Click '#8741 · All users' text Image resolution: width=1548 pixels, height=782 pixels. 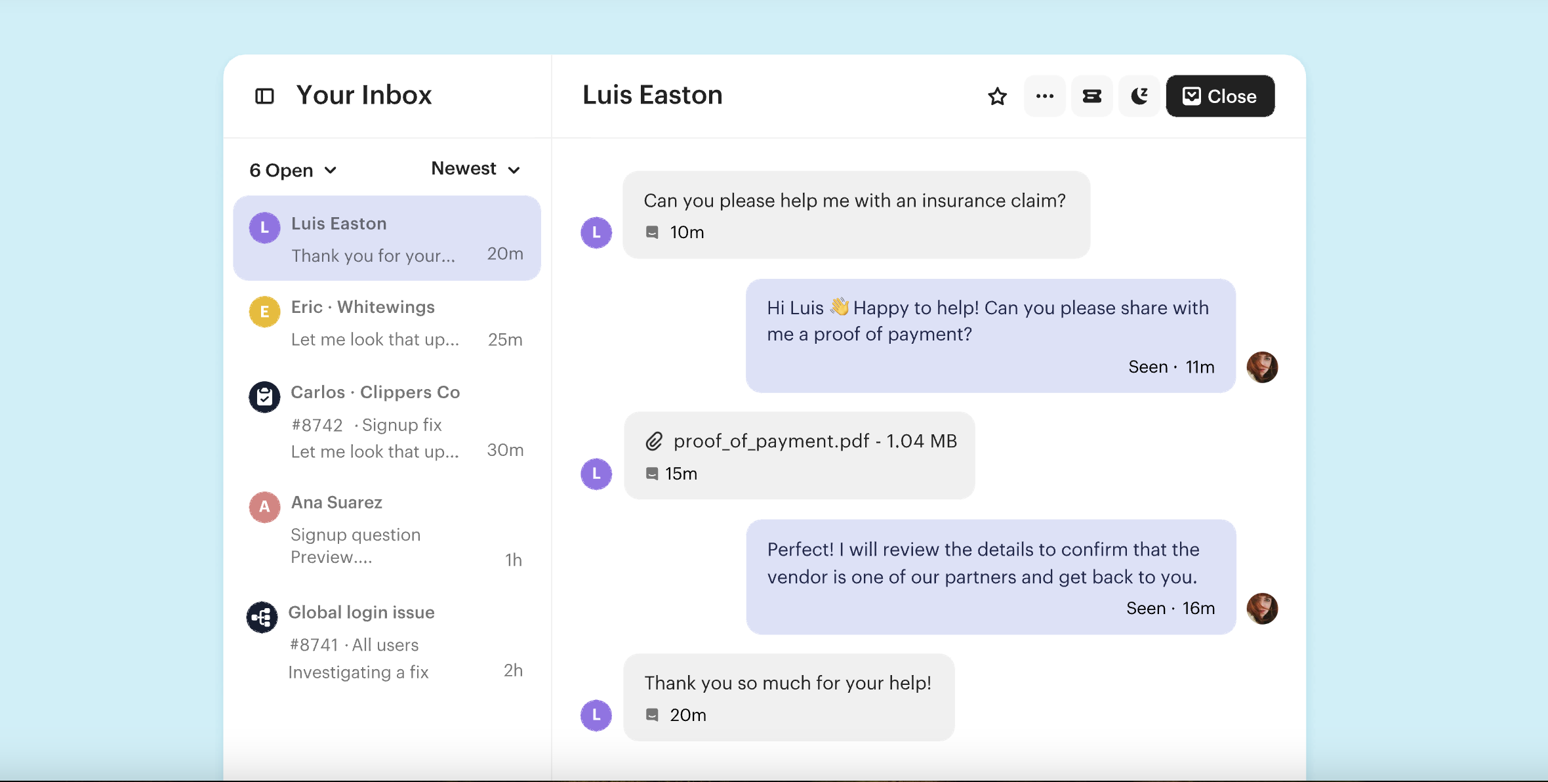(354, 645)
